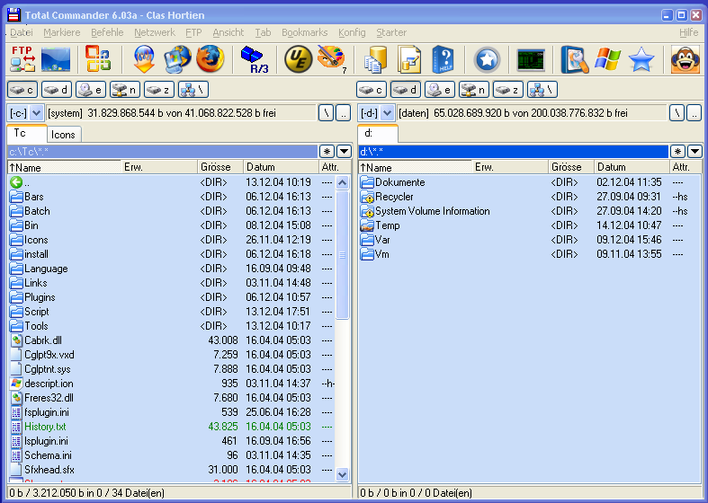Switch left panel to drive c
The image size is (708, 503).
22,90
